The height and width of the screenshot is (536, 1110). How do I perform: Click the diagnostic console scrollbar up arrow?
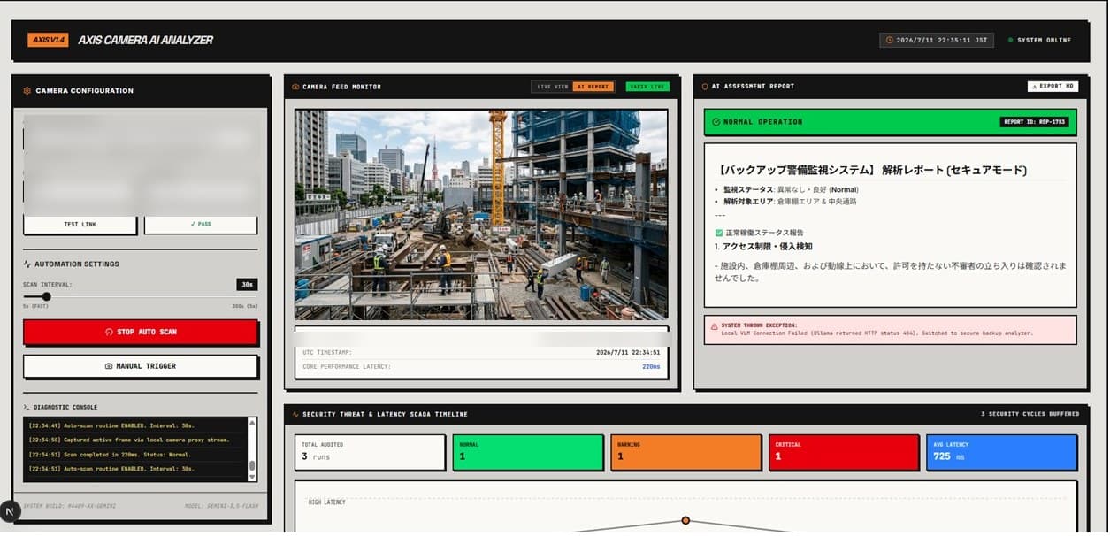pyautogui.click(x=252, y=423)
